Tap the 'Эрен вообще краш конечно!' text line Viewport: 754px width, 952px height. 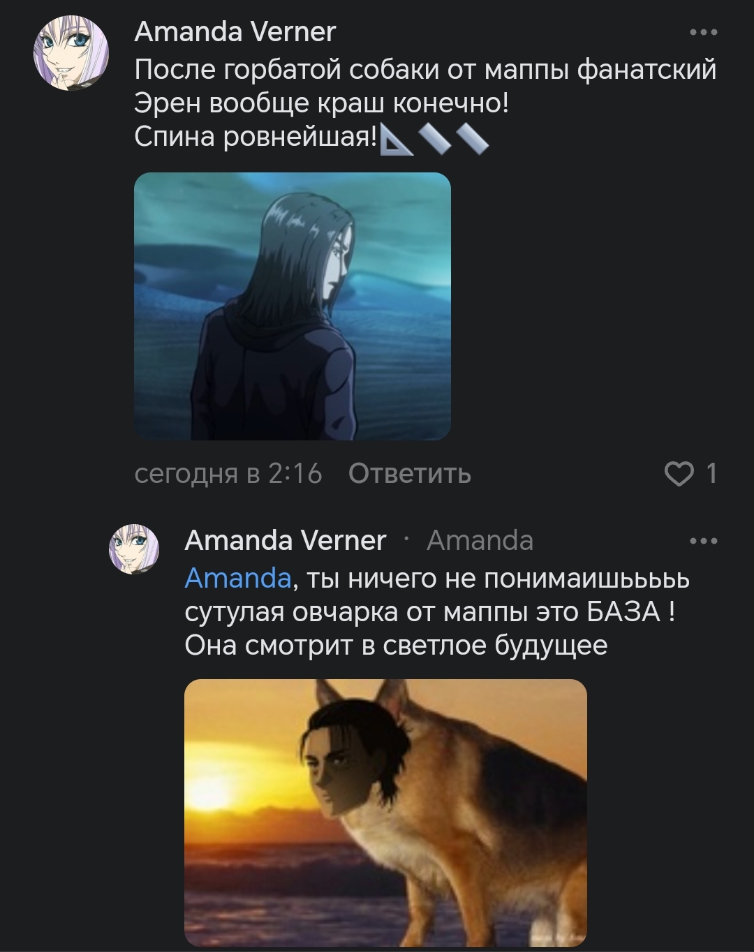click(321, 103)
